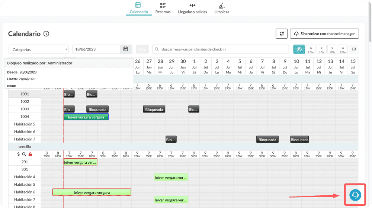
Task: Expand the Categorías dropdown
Action: [x=39, y=49]
